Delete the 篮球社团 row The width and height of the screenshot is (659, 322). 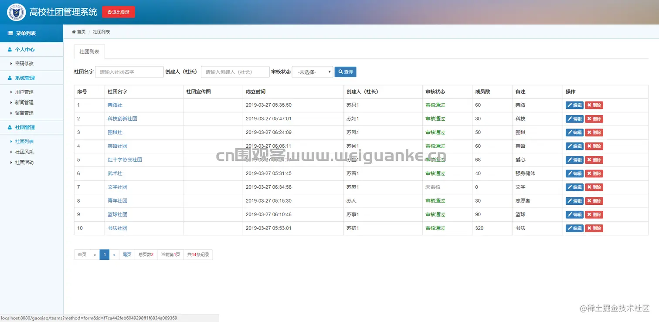pyautogui.click(x=594, y=215)
